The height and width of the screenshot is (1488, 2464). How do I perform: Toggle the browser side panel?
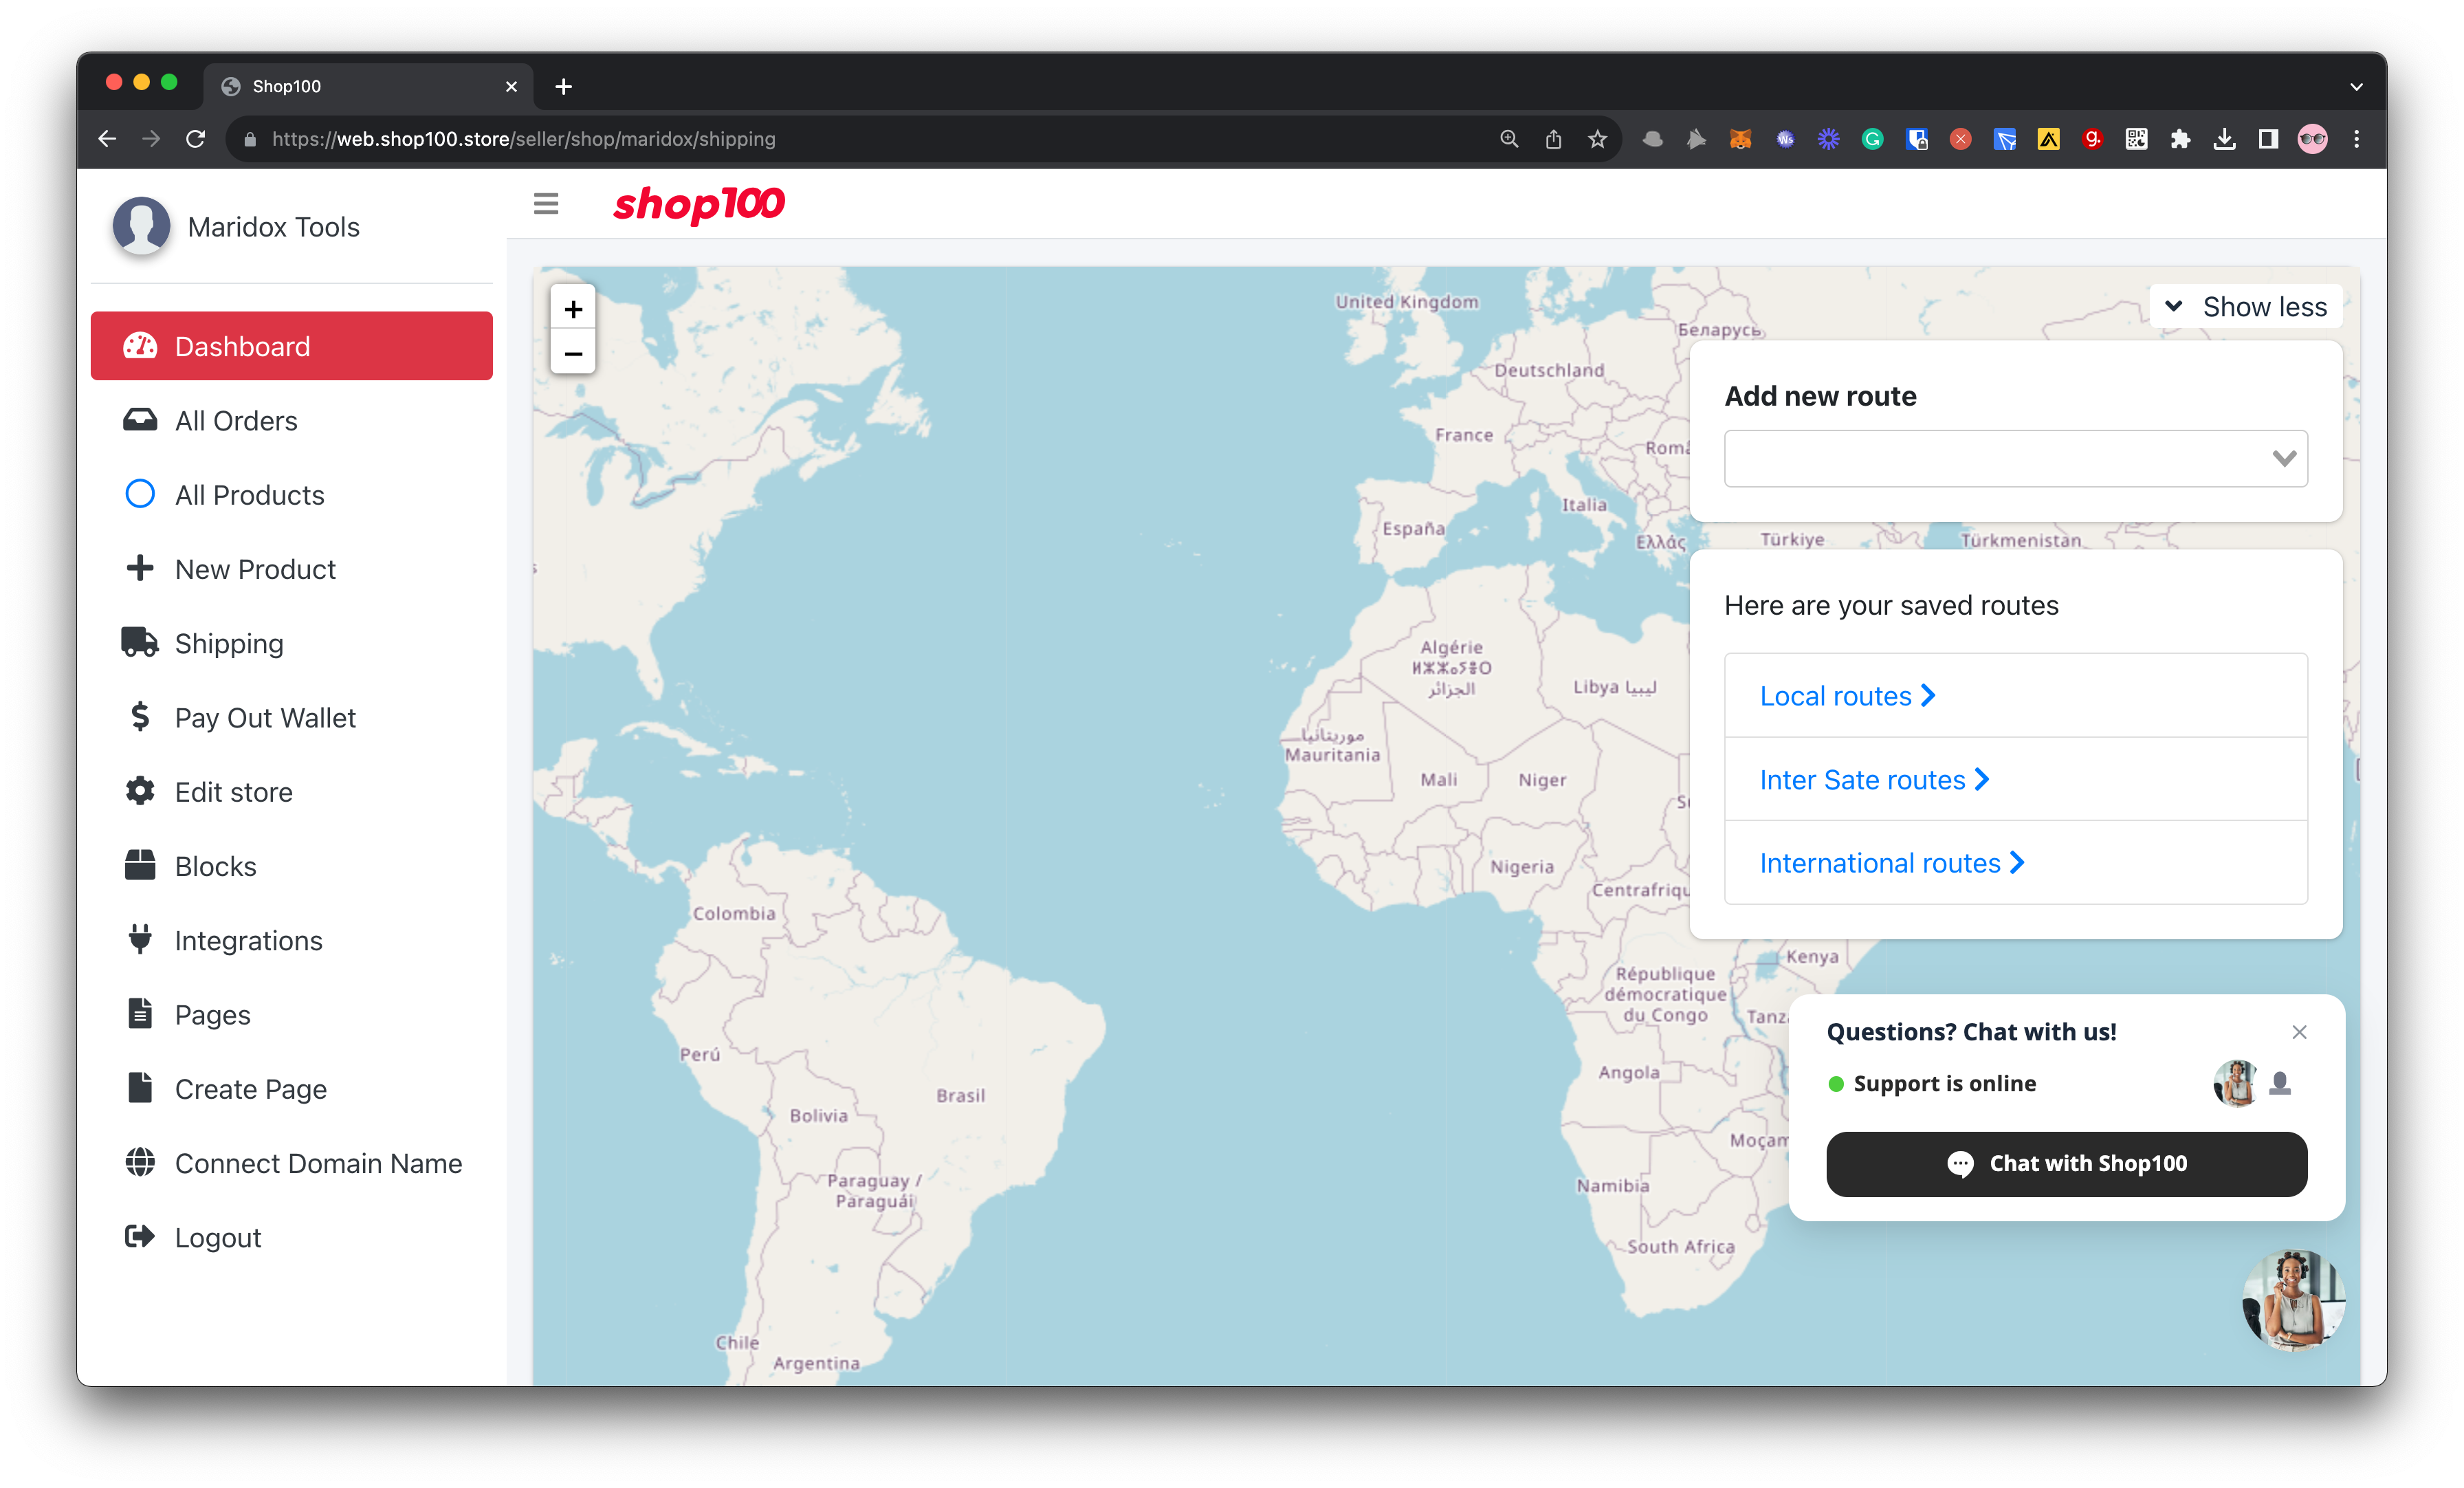(2269, 139)
